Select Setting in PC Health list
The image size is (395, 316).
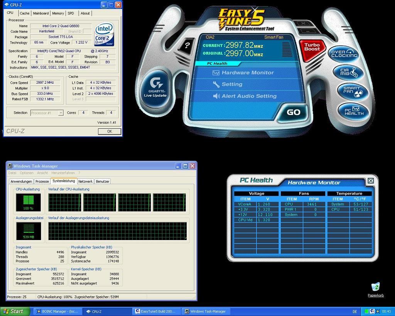tap(228, 84)
